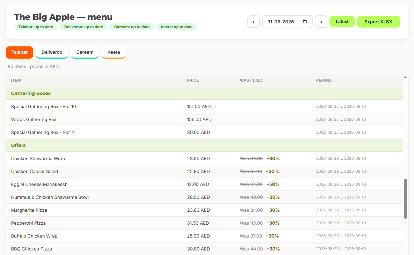Screen dimensions: 414x255
Task: Select the 'Chicken Caesar Salad' item
Action: 34,171
